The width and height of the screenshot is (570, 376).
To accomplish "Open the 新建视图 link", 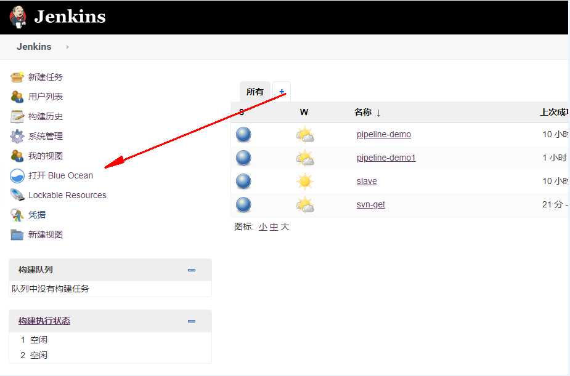I will (x=46, y=234).
